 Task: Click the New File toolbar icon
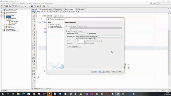pyautogui.click(x=2, y=6)
